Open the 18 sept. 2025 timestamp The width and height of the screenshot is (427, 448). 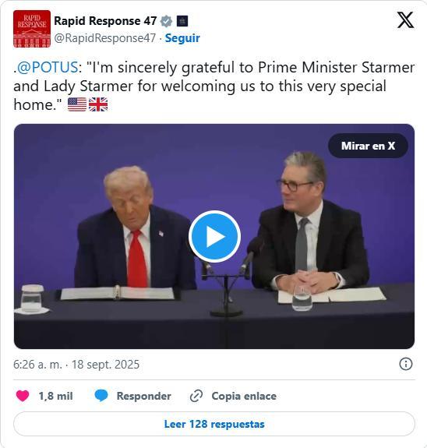[x=105, y=365]
